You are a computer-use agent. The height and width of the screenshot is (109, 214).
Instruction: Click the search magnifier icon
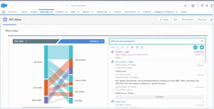coord(67,6)
